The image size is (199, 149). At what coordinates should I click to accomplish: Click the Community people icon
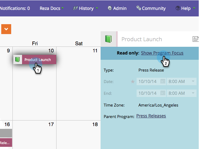[138, 8]
